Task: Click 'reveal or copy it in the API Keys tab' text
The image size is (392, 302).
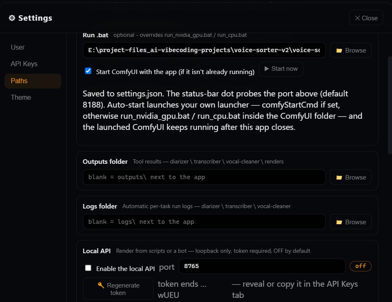Action: click(295, 289)
